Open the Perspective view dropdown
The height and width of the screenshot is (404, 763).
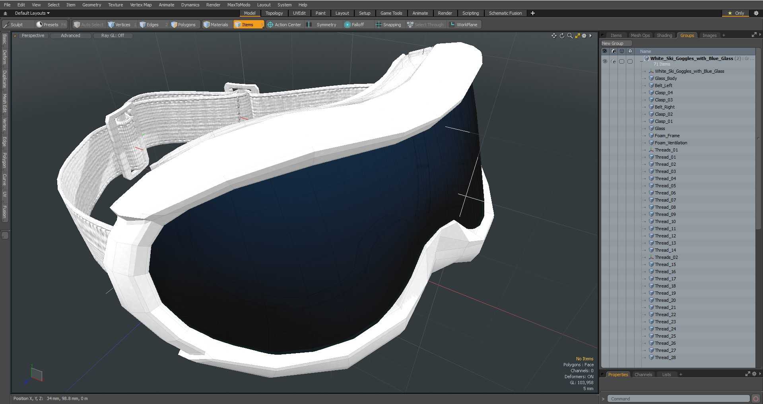33,36
